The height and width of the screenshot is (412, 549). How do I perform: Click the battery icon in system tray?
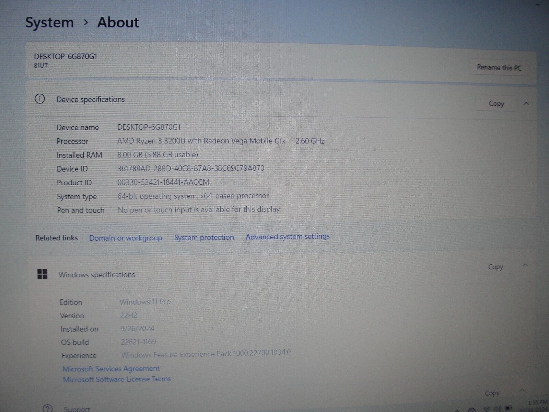click(x=509, y=409)
